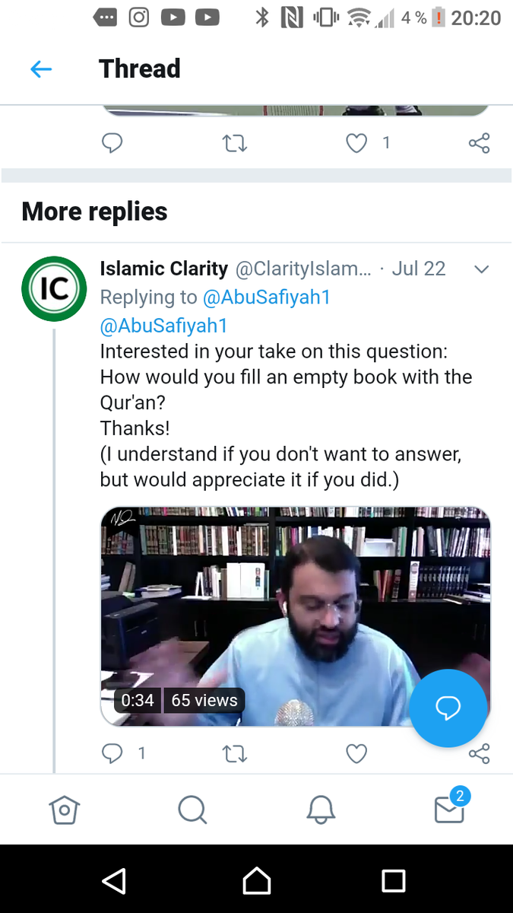Open the Search tab
513x913 pixels.
(192, 810)
